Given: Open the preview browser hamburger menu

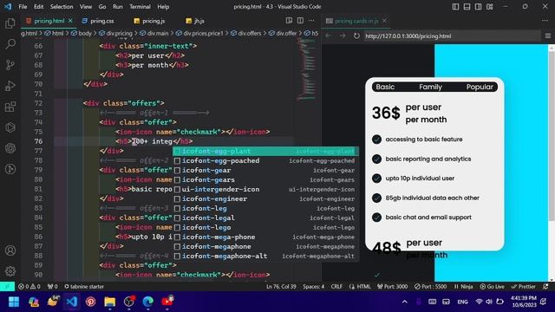Looking at the screenshot, I should pos(548,36).
